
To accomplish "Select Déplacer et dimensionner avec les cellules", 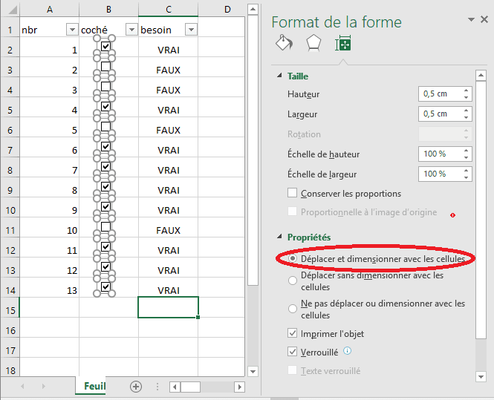I will (293, 258).
